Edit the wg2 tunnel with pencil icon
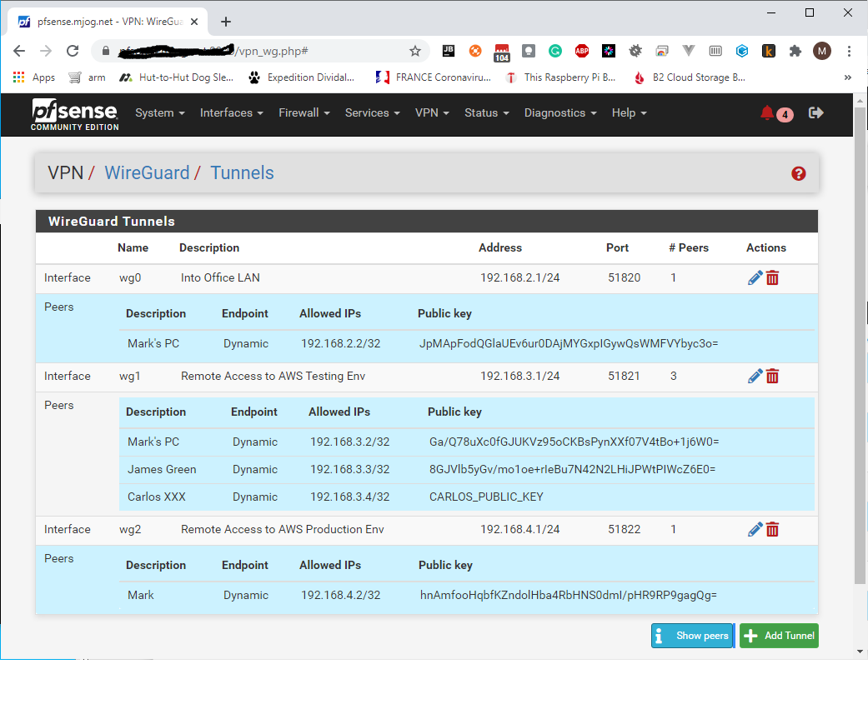The width and height of the screenshot is (868, 704). click(755, 529)
